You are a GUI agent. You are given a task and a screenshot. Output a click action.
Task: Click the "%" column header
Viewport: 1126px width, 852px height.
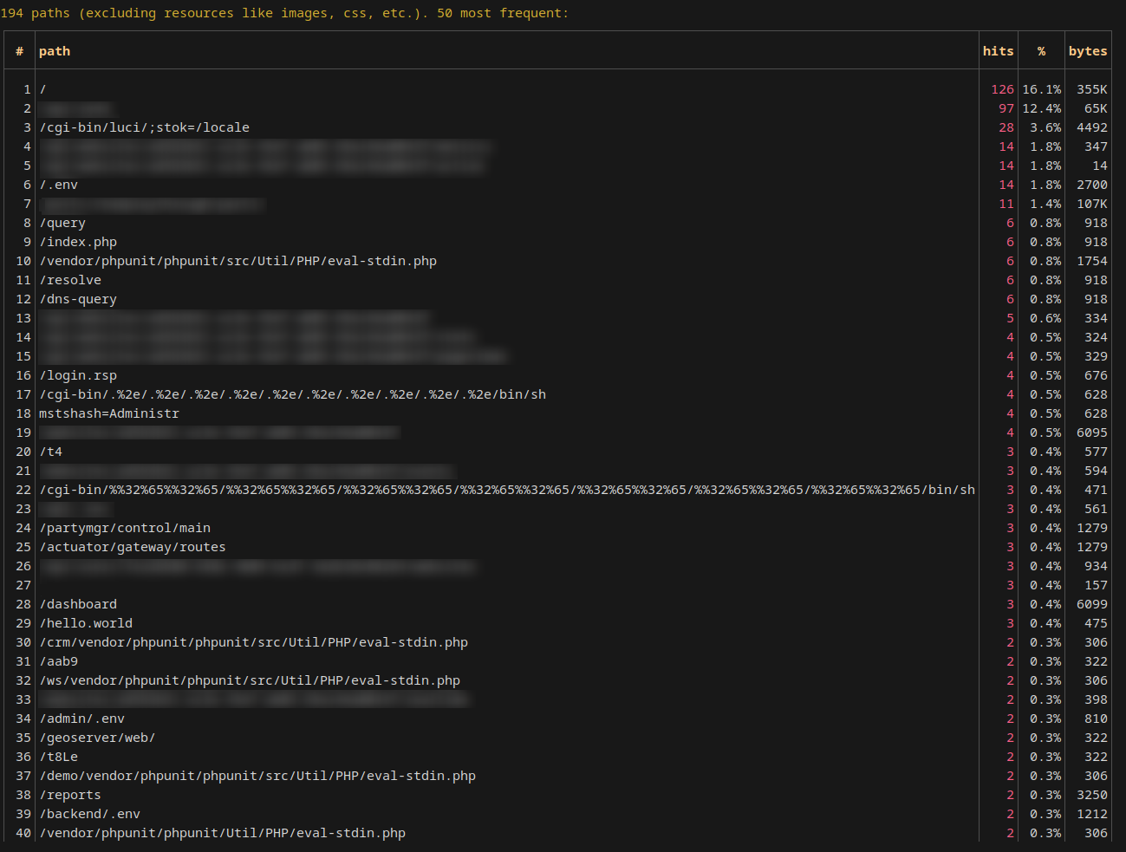click(1041, 51)
